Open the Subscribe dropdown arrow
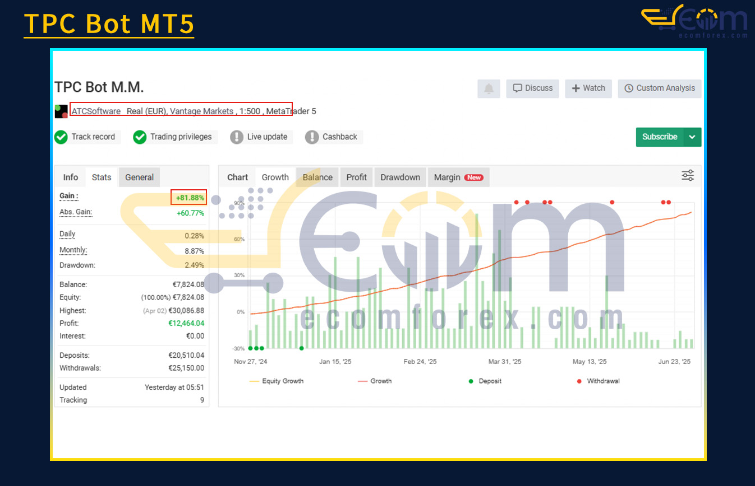 click(693, 137)
